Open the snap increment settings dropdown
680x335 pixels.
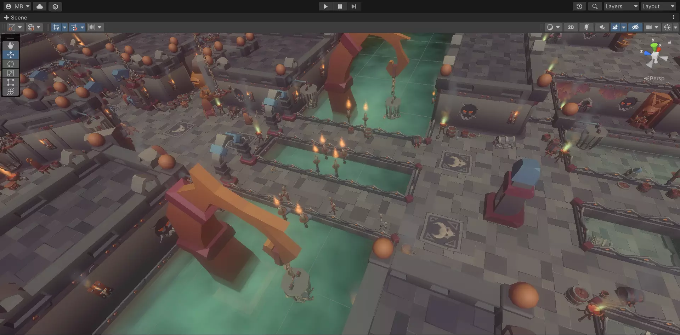pyautogui.click(x=95, y=27)
